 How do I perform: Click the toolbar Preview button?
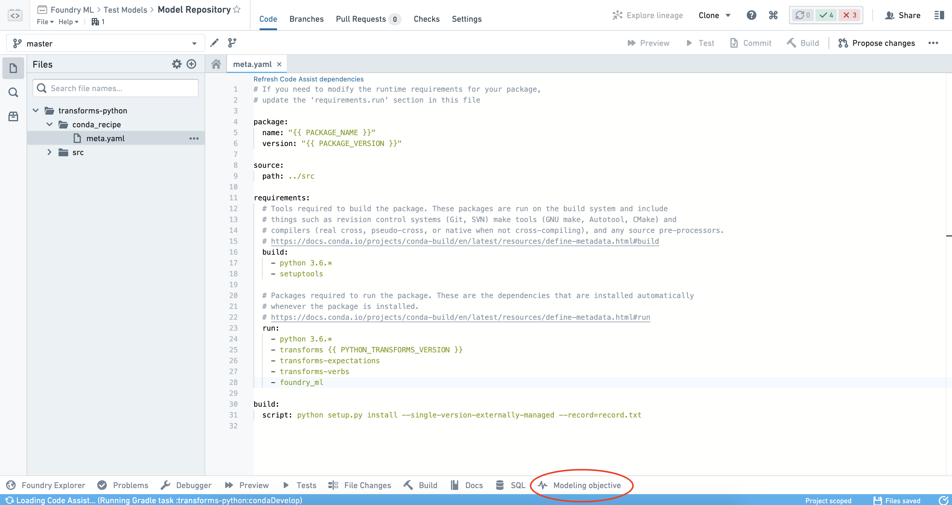[x=649, y=43]
